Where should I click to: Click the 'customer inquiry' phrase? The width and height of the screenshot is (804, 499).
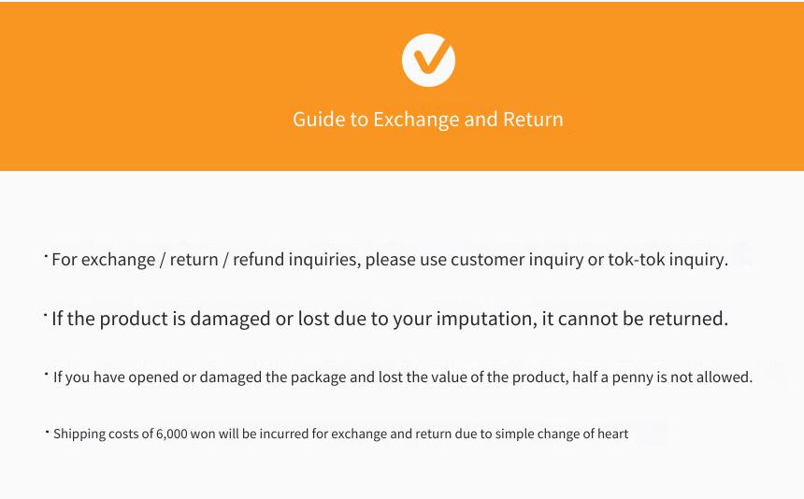(517, 260)
